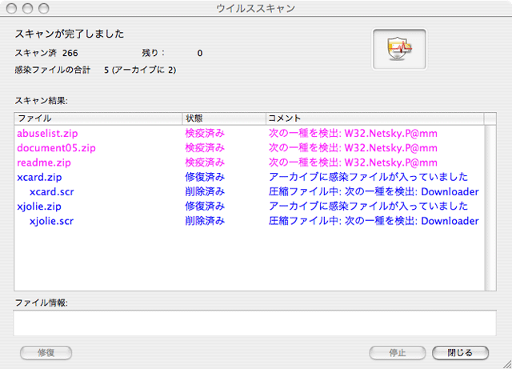Screen dimensions: 512x369
Task: Click inside the ファイル情報 text area
Action: click(254, 323)
